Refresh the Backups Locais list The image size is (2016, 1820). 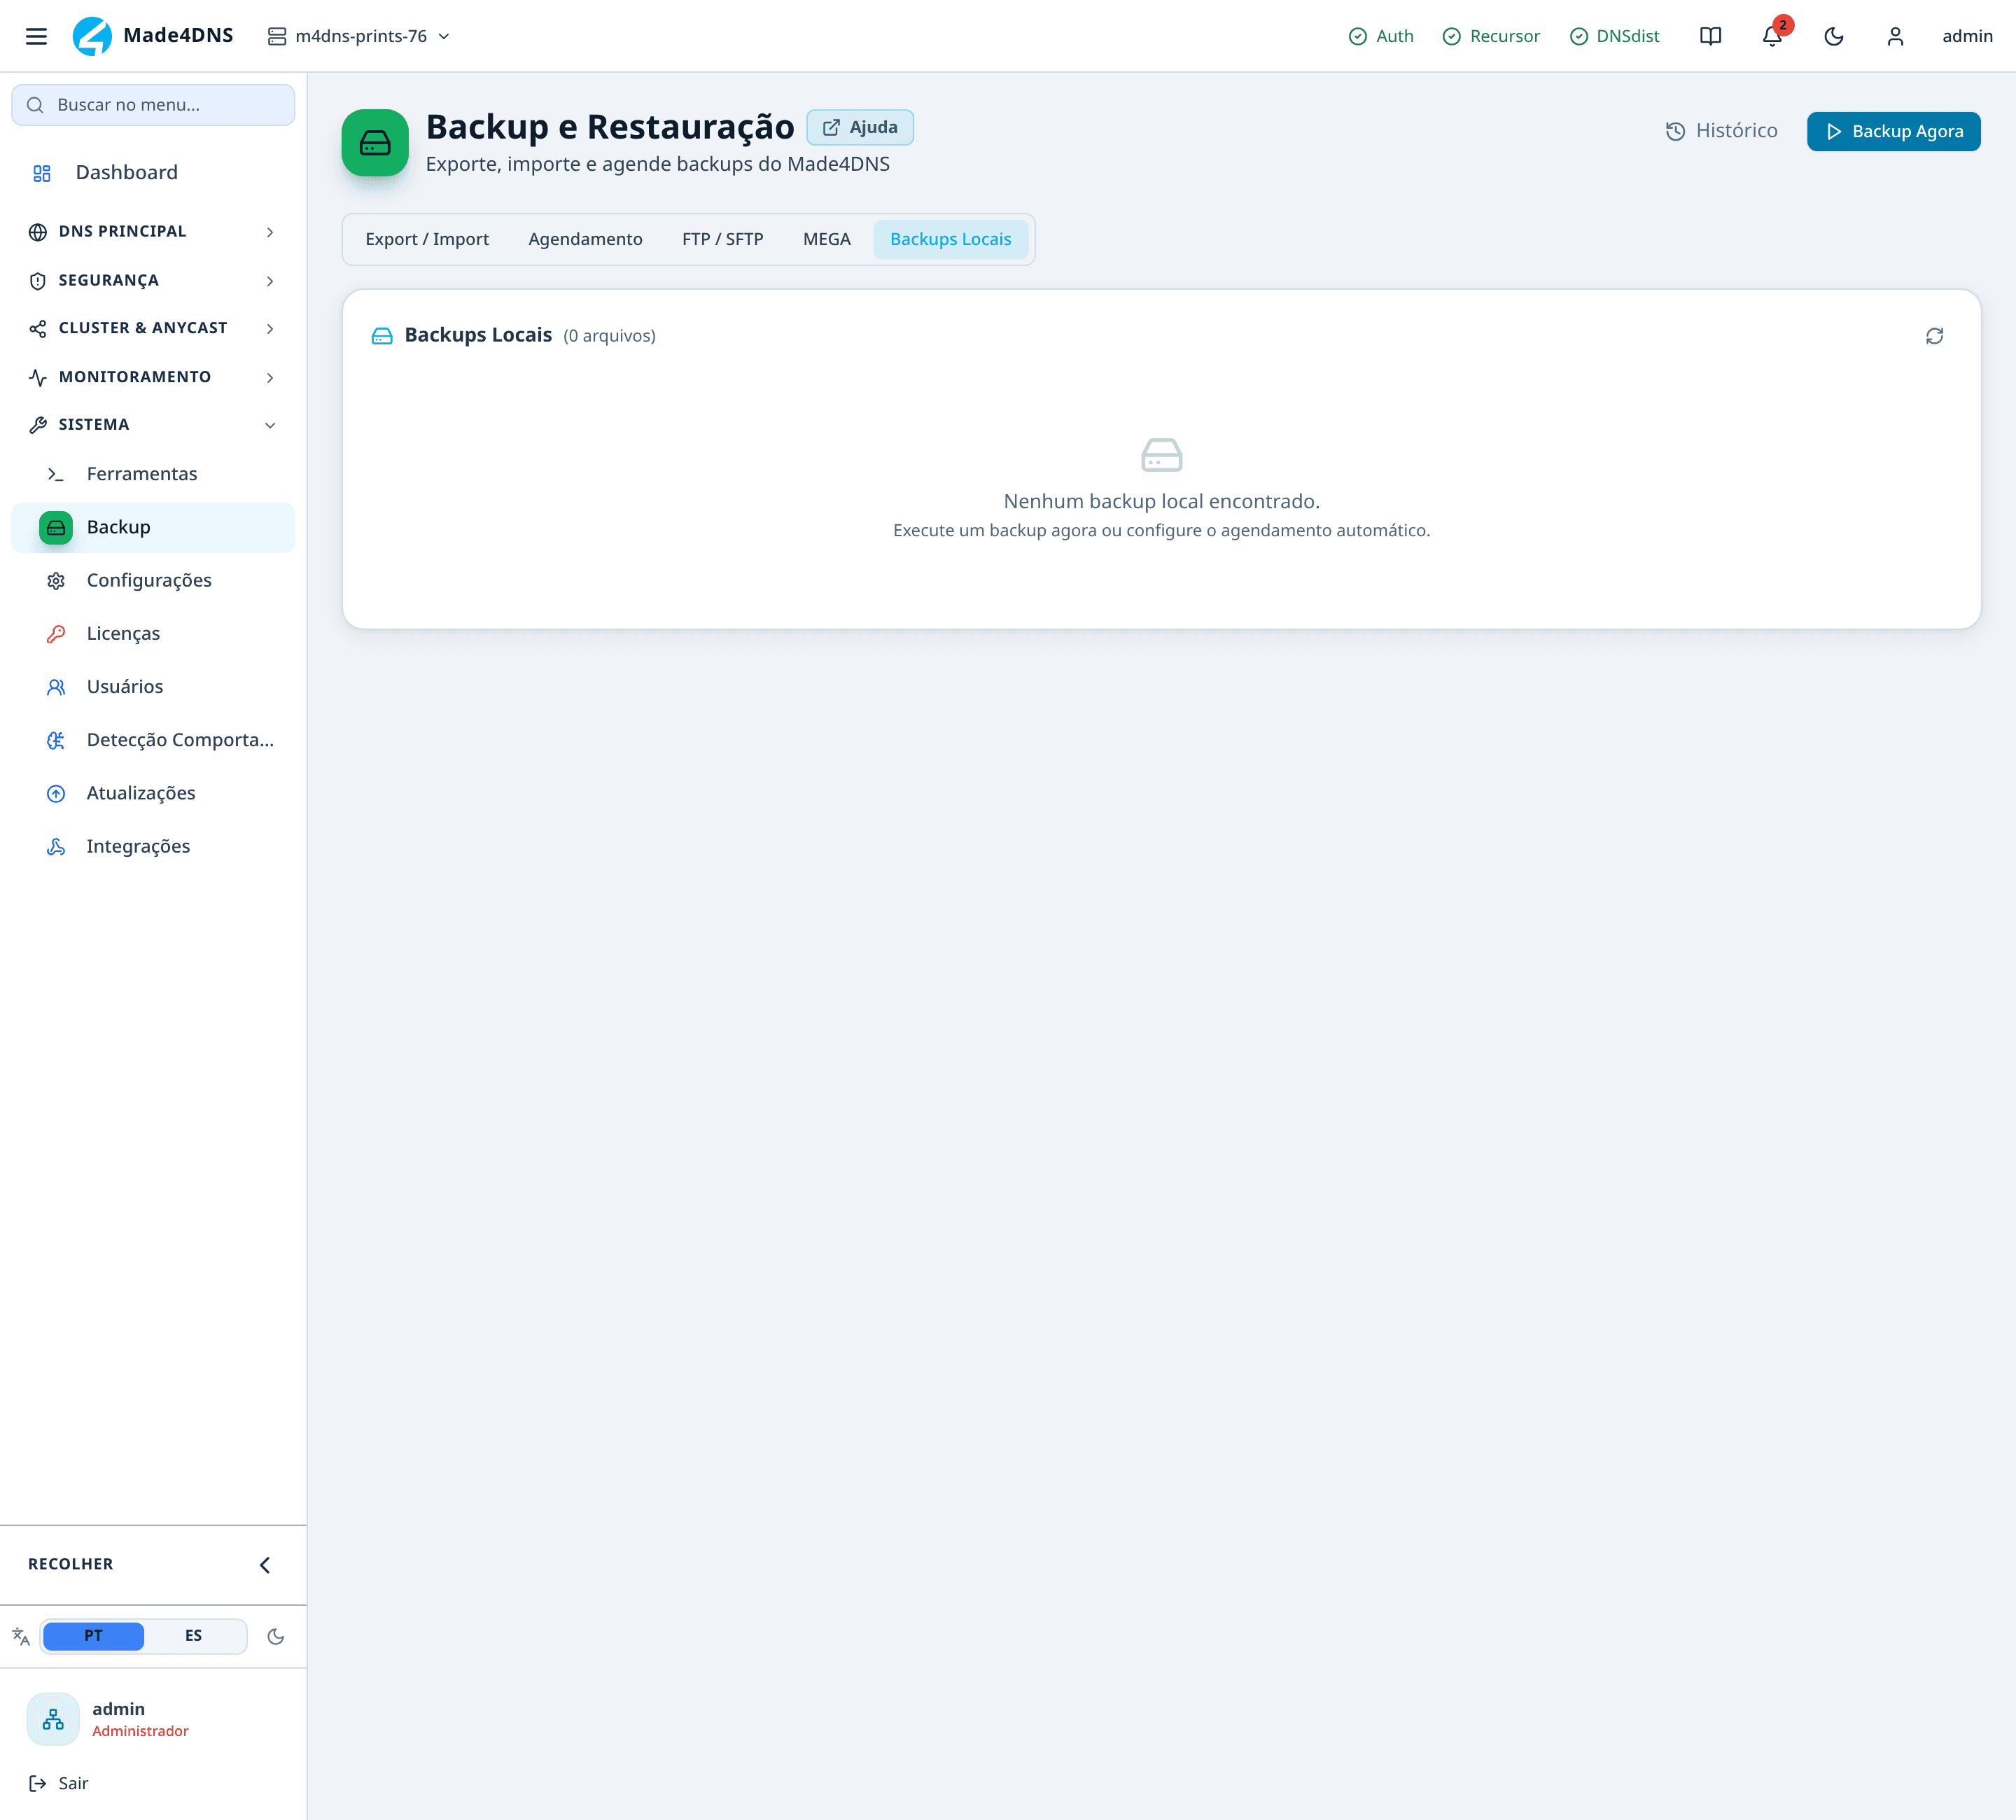pos(1934,336)
